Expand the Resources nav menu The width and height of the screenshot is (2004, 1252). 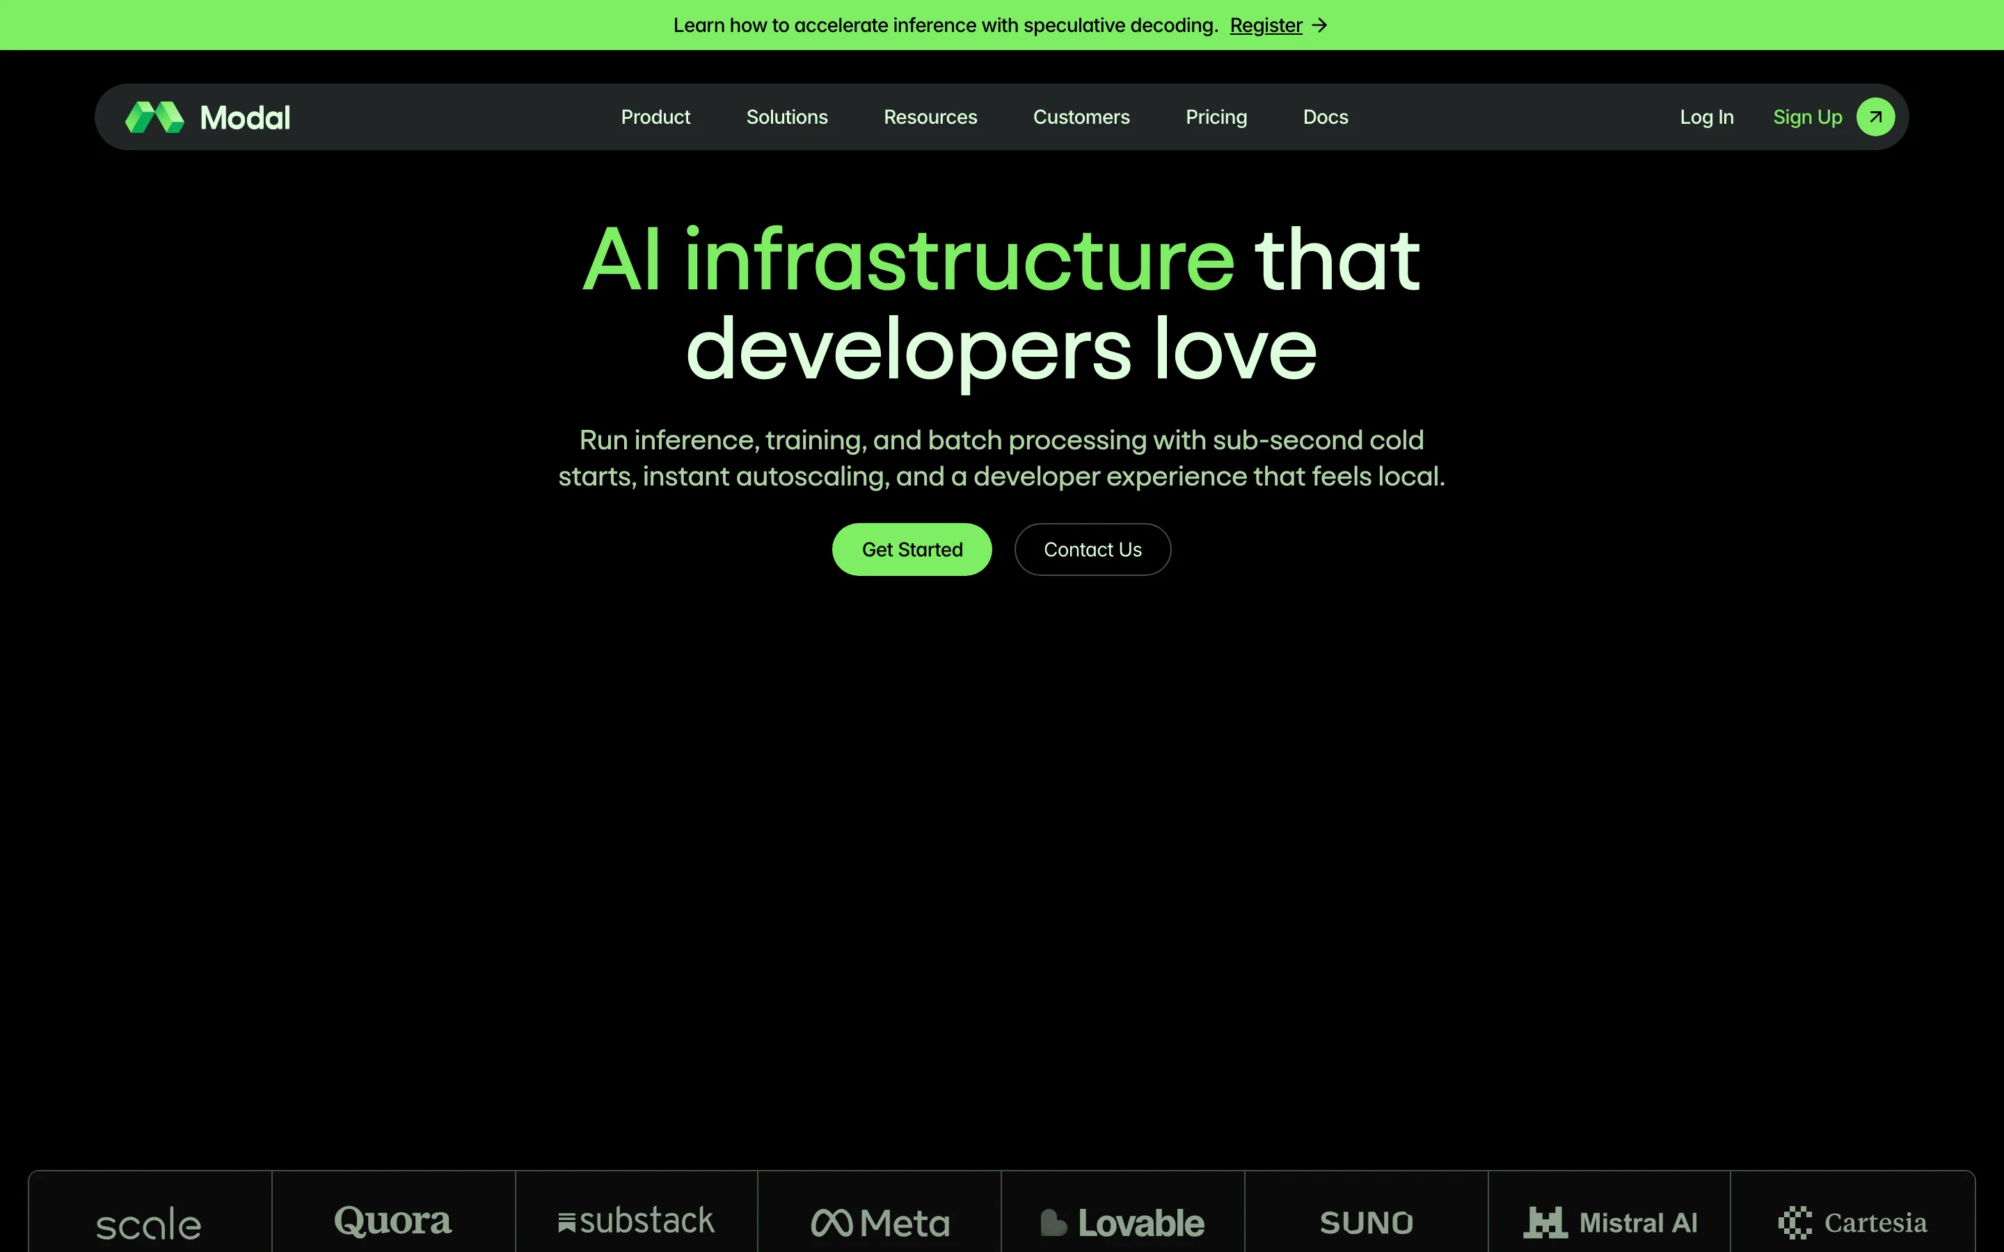click(930, 117)
